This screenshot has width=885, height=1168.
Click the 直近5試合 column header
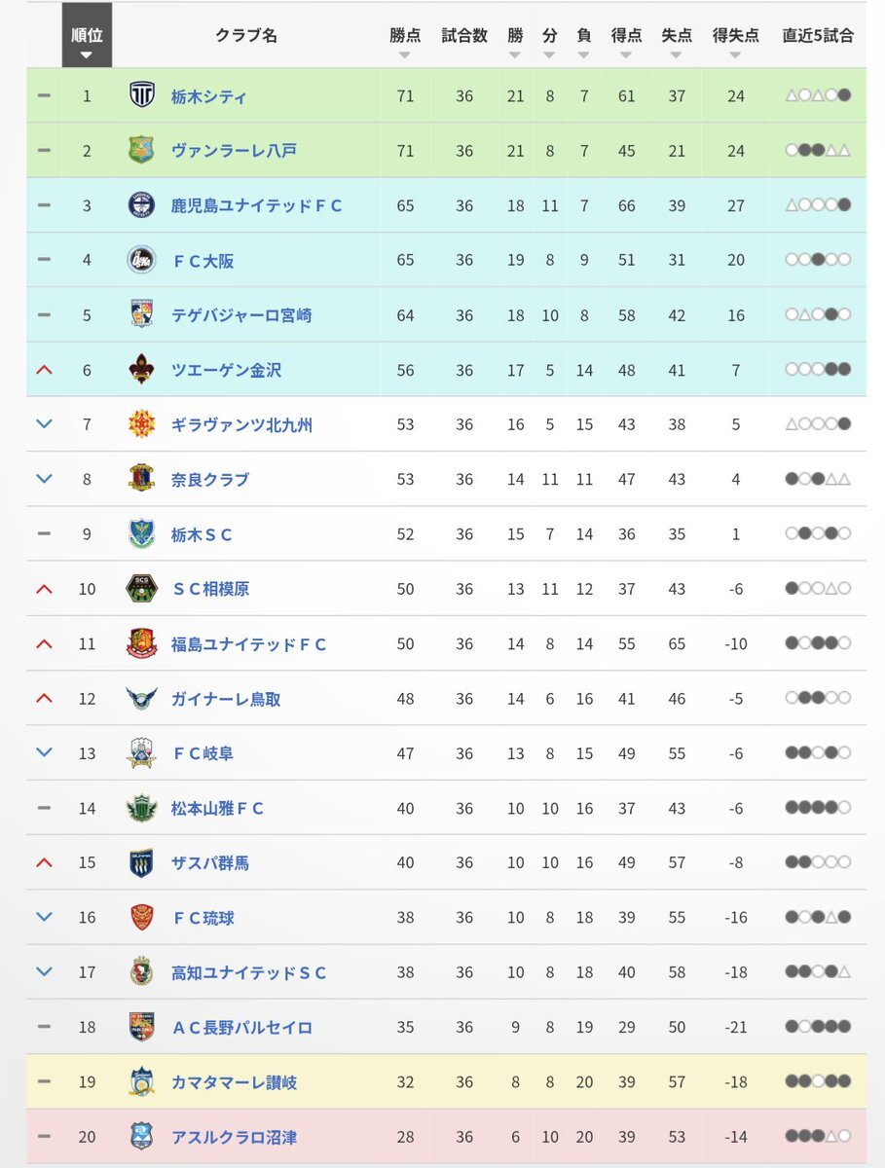pos(818,36)
